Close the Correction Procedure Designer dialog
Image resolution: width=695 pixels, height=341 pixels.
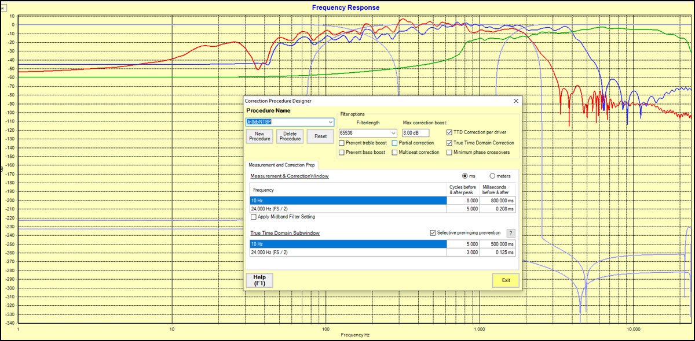[515, 101]
